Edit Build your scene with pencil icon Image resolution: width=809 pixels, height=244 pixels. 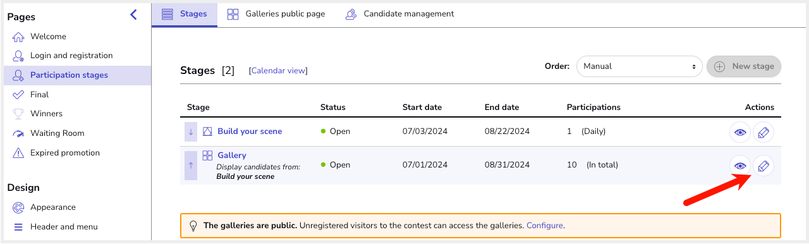(763, 132)
